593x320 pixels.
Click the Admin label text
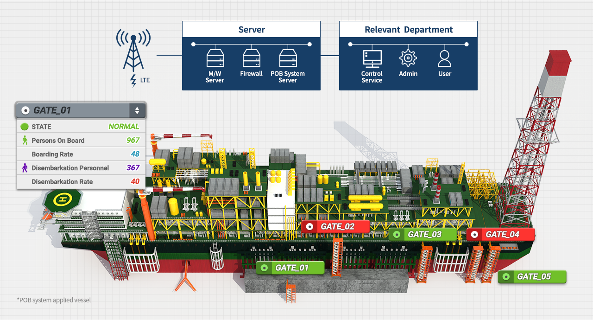tap(408, 74)
